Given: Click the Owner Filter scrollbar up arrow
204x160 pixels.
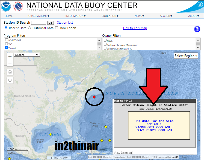Looking at the screenshot, I should pos(198,40).
